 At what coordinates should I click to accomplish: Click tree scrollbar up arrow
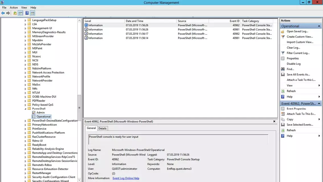click(x=79, y=20)
